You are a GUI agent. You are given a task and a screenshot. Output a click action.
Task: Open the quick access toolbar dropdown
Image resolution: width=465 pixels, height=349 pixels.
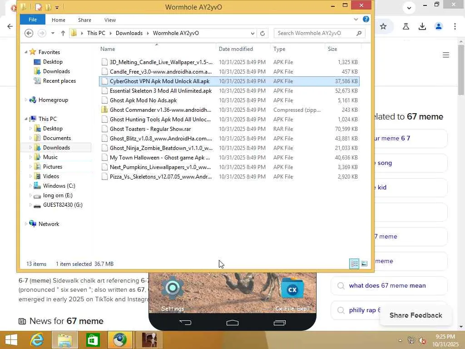[57, 7]
